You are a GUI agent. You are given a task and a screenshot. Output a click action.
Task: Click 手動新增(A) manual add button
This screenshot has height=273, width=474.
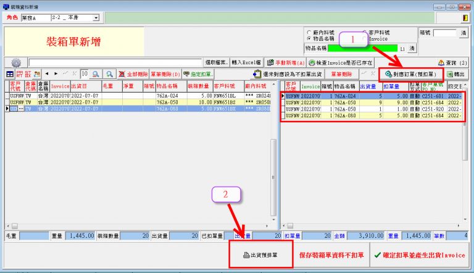tap(286, 62)
